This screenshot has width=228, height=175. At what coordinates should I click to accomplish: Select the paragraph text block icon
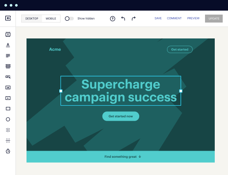pos(8,56)
